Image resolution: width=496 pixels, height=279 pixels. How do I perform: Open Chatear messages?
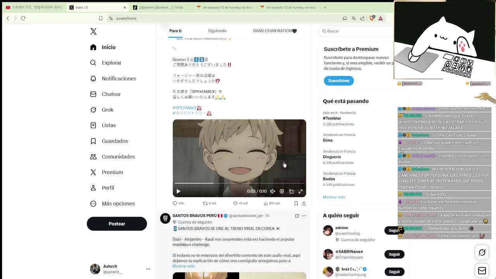[x=105, y=94]
